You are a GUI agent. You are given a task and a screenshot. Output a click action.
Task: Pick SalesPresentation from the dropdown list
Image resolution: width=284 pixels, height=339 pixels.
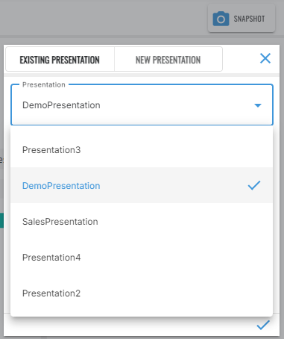[142, 221]
